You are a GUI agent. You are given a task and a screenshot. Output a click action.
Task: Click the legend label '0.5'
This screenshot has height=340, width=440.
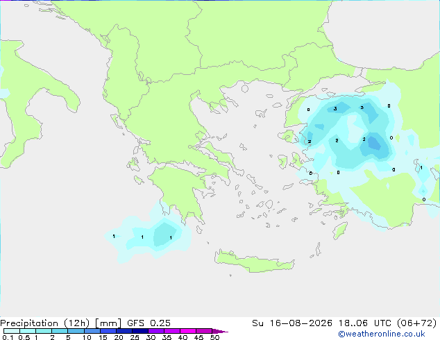(24, 337)
